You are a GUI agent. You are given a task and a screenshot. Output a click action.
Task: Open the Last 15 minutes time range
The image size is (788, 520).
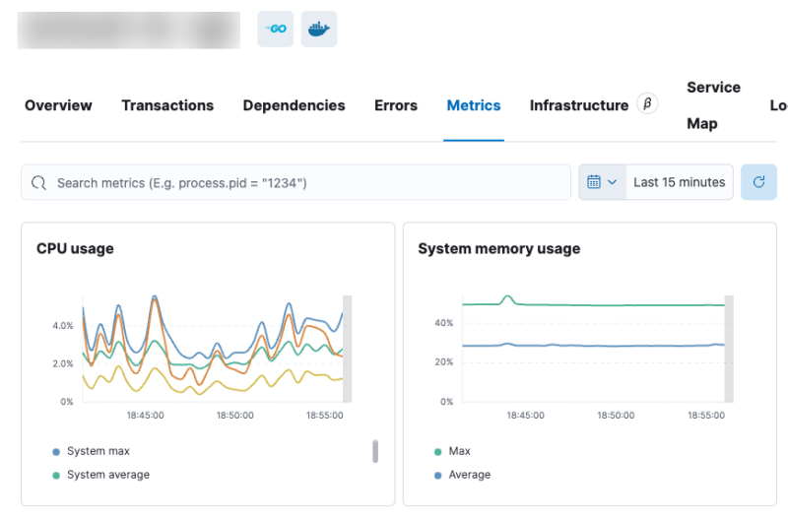pos(679,182)
